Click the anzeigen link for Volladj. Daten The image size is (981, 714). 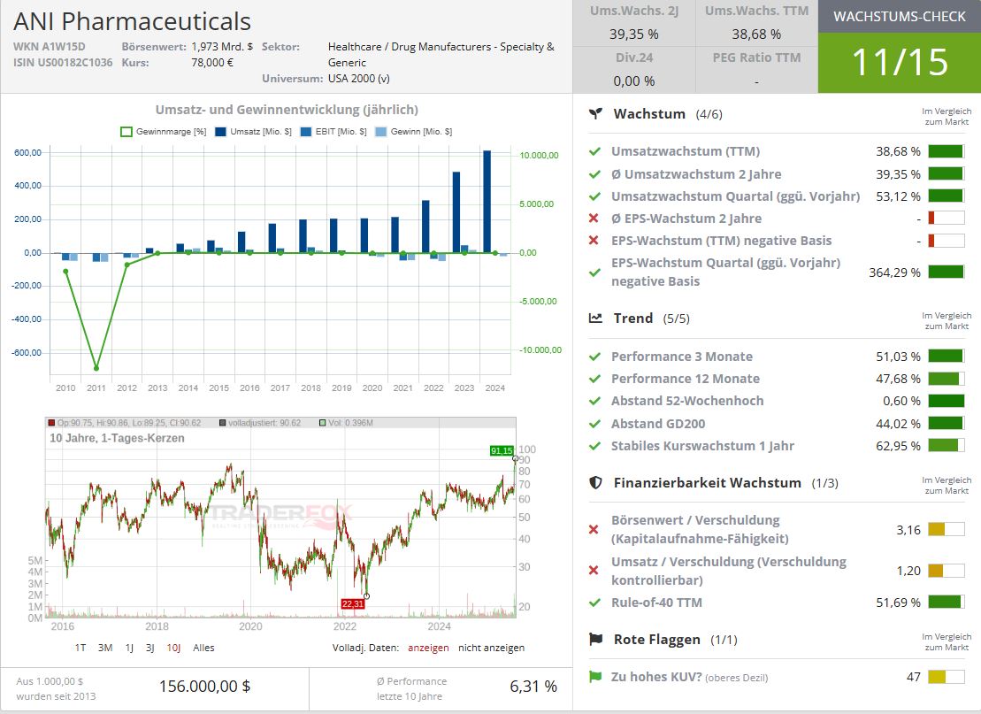coord(428,648)
